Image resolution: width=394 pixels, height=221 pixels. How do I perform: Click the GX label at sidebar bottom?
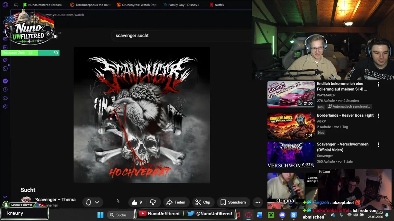(x=5, y=197)
